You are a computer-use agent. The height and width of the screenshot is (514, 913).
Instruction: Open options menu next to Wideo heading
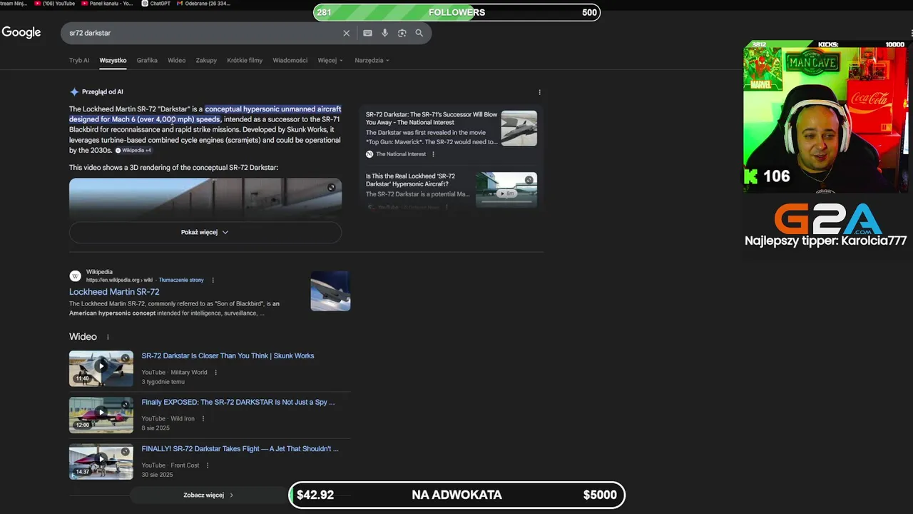(x=108, y=337)
